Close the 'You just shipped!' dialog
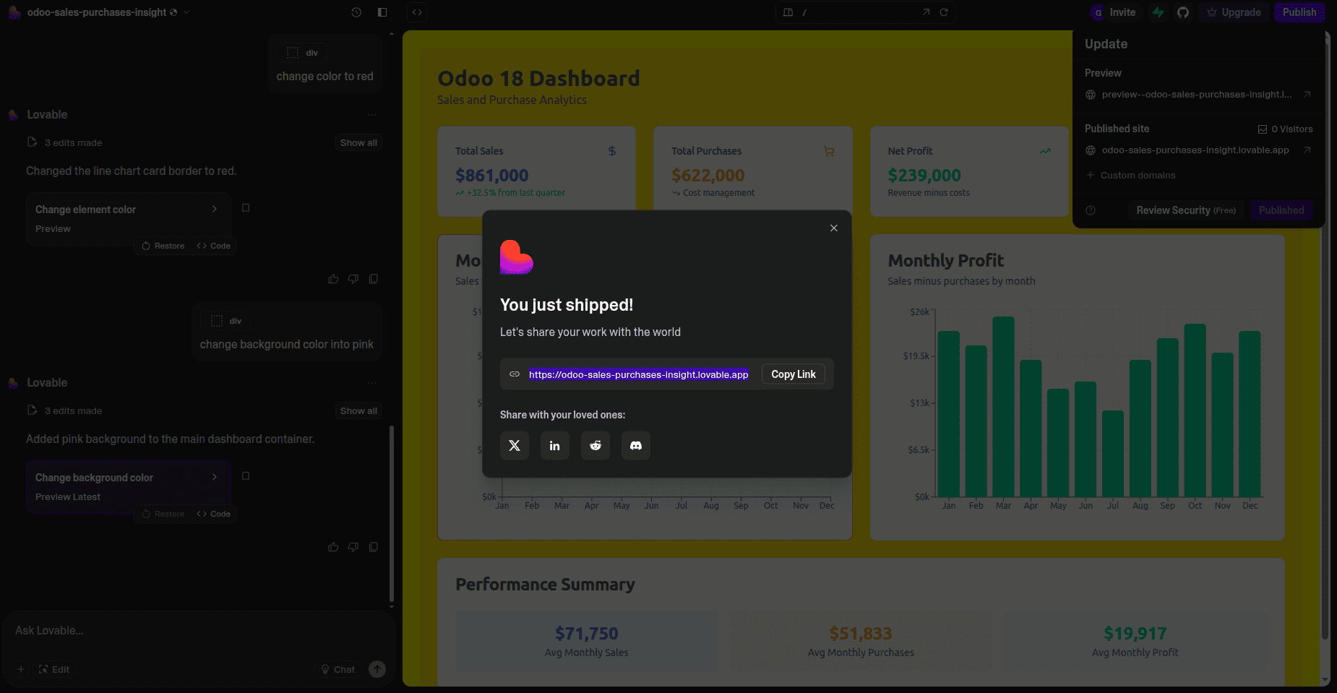 (x=834, y=228)
